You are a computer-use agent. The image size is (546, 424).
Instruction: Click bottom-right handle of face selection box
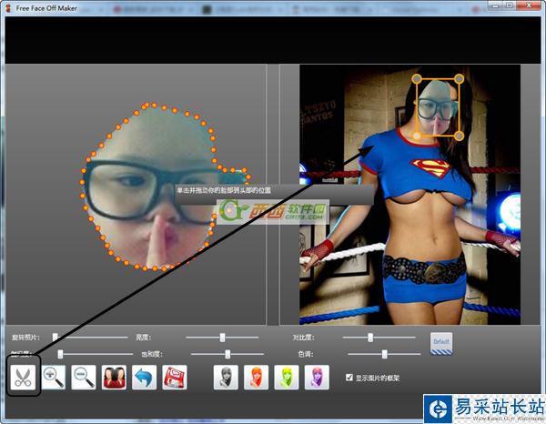click(x=460, y=136)
